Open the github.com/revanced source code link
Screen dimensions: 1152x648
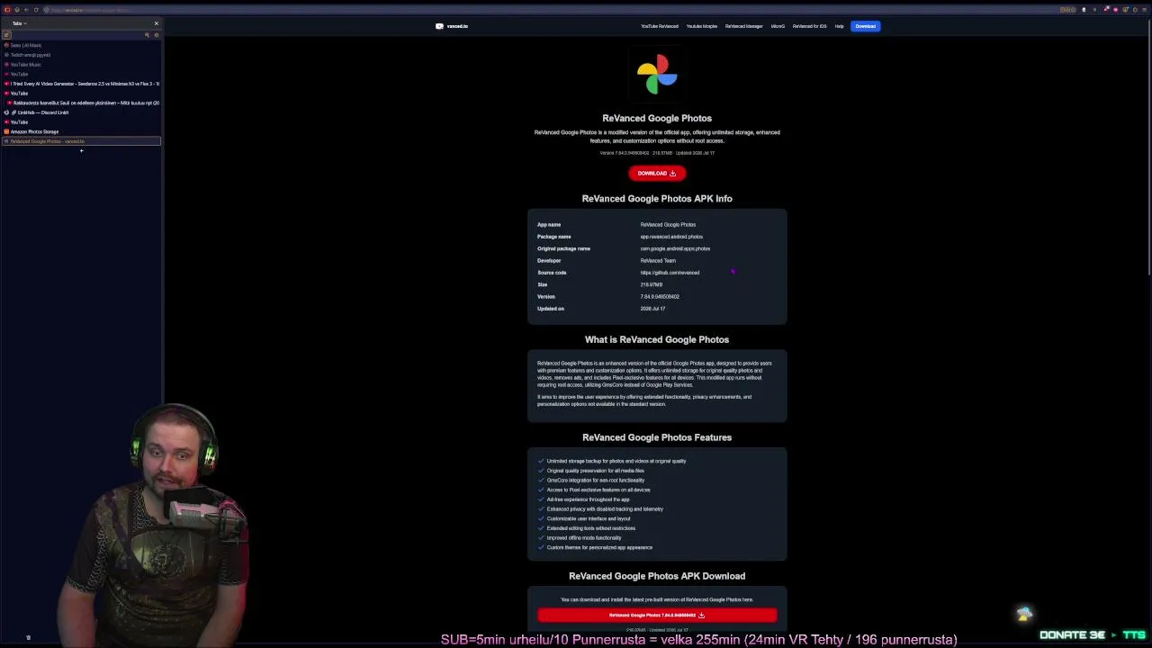670,273
